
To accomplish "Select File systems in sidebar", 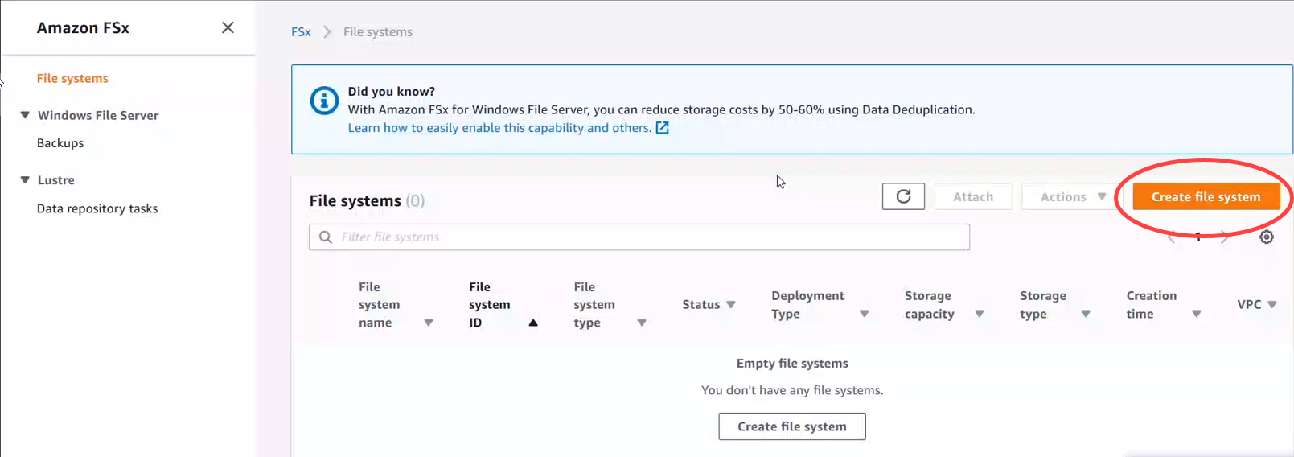I will point(72,78).
